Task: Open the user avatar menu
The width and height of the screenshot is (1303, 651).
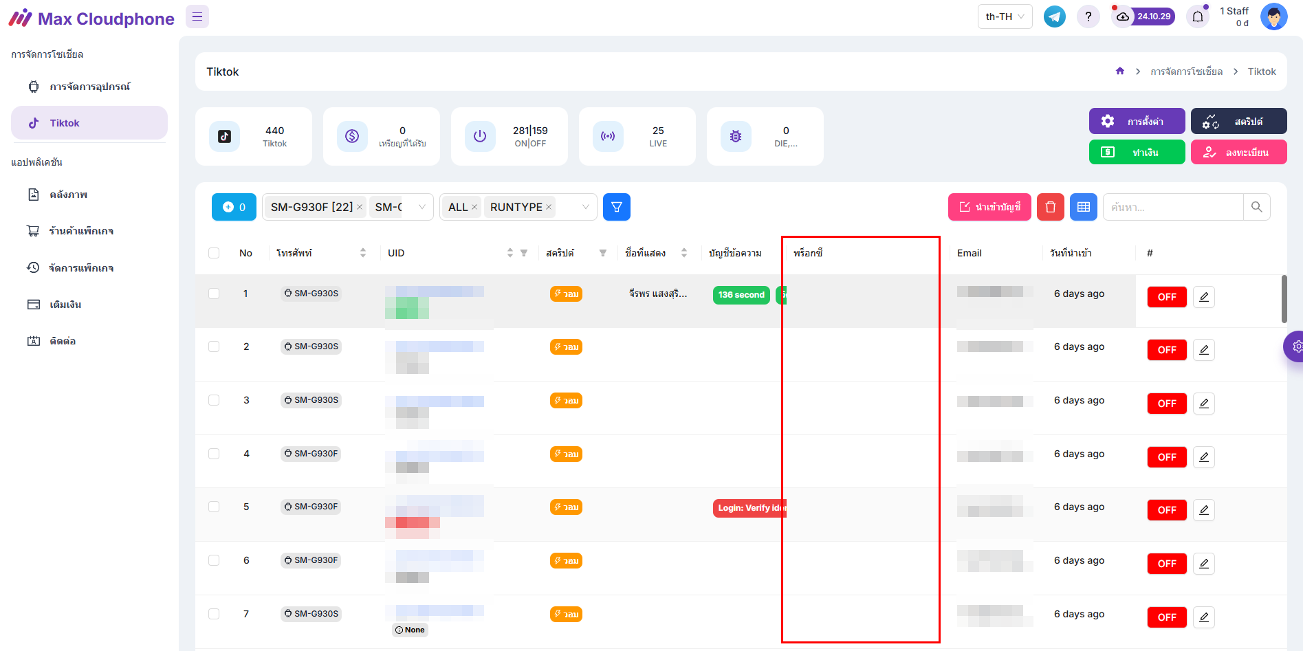Action: pos(1273,16)
